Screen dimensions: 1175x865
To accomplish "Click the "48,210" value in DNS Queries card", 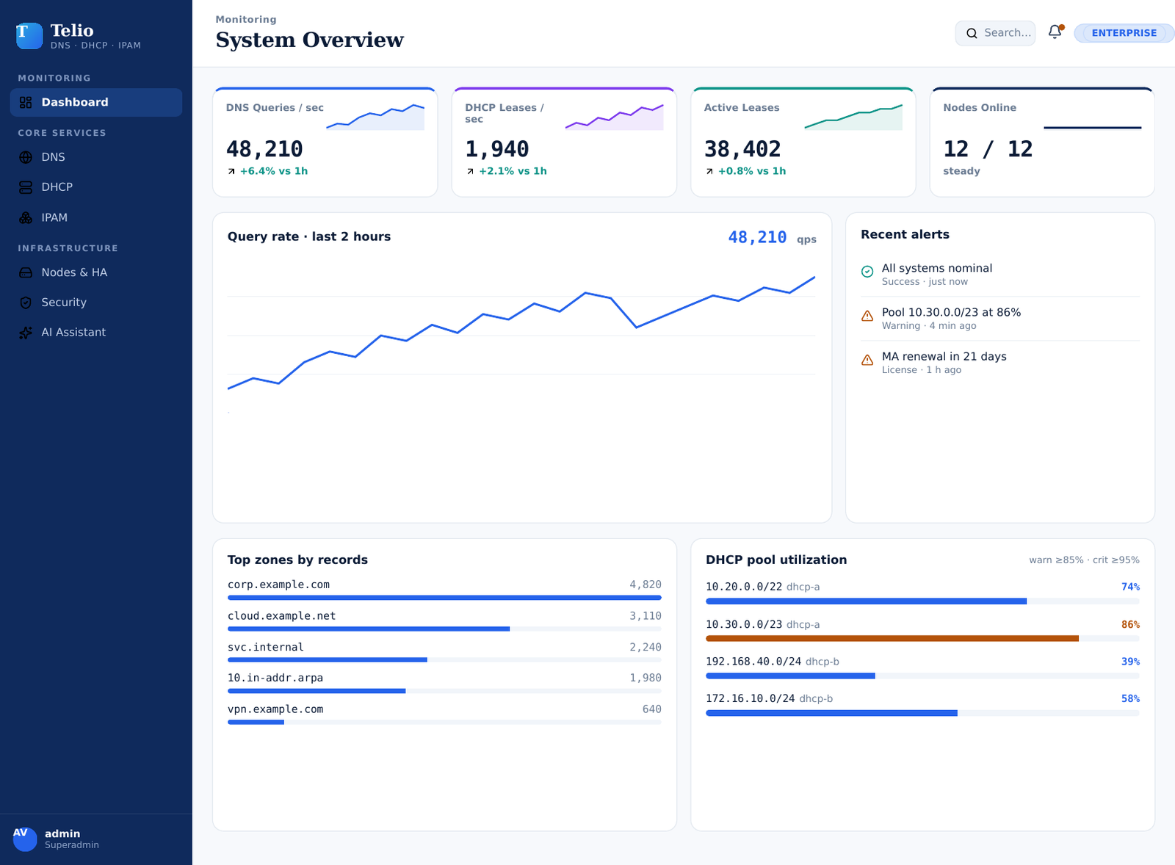I will click(264, 149).
